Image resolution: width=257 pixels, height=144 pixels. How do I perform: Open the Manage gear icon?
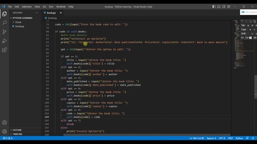point(4,131)
